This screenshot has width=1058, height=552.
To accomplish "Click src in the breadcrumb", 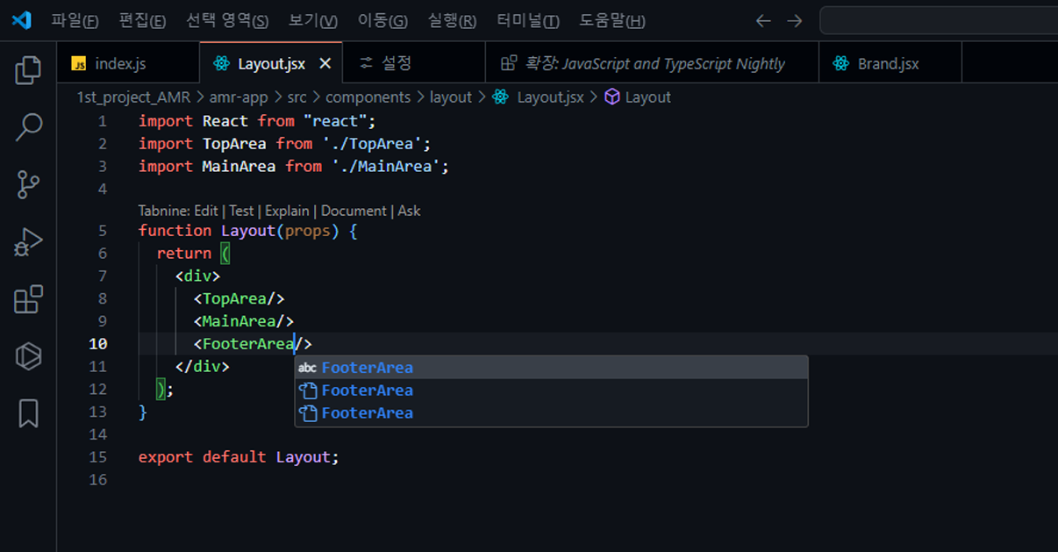I will [297, 97].
